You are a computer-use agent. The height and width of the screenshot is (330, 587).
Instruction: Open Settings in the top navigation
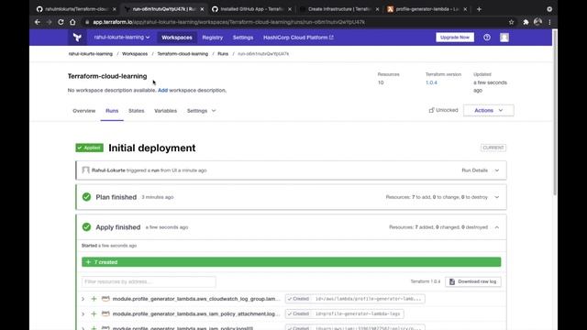pos(243,38)
